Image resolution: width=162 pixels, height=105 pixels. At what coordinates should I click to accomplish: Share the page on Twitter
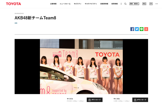[137, 29]
